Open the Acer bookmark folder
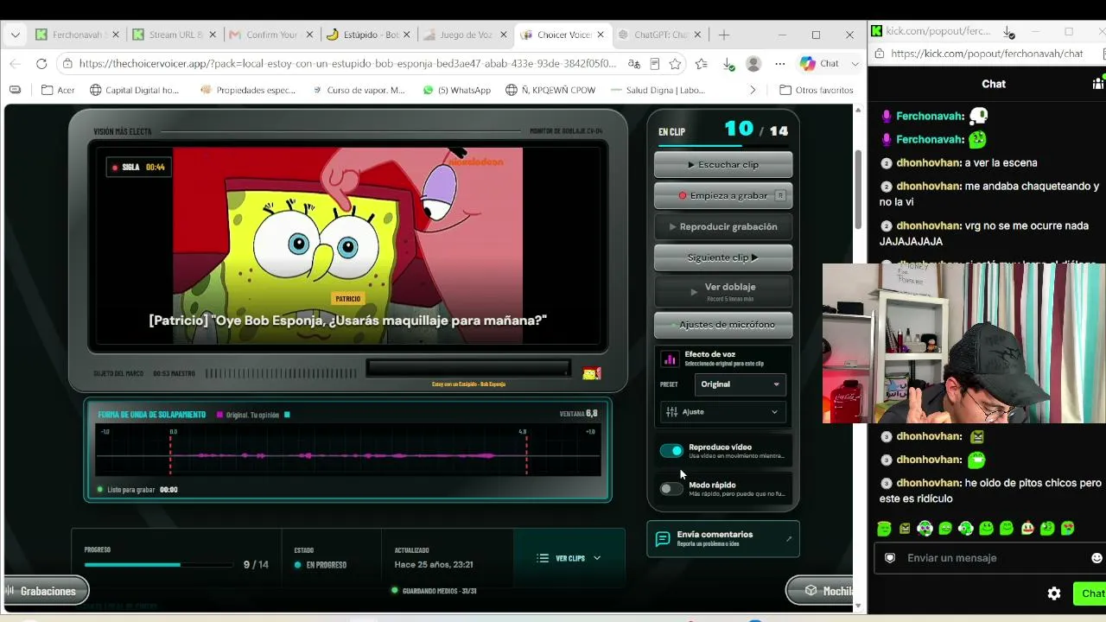This screenshot has width=1106, height=622. pos(58,90)
